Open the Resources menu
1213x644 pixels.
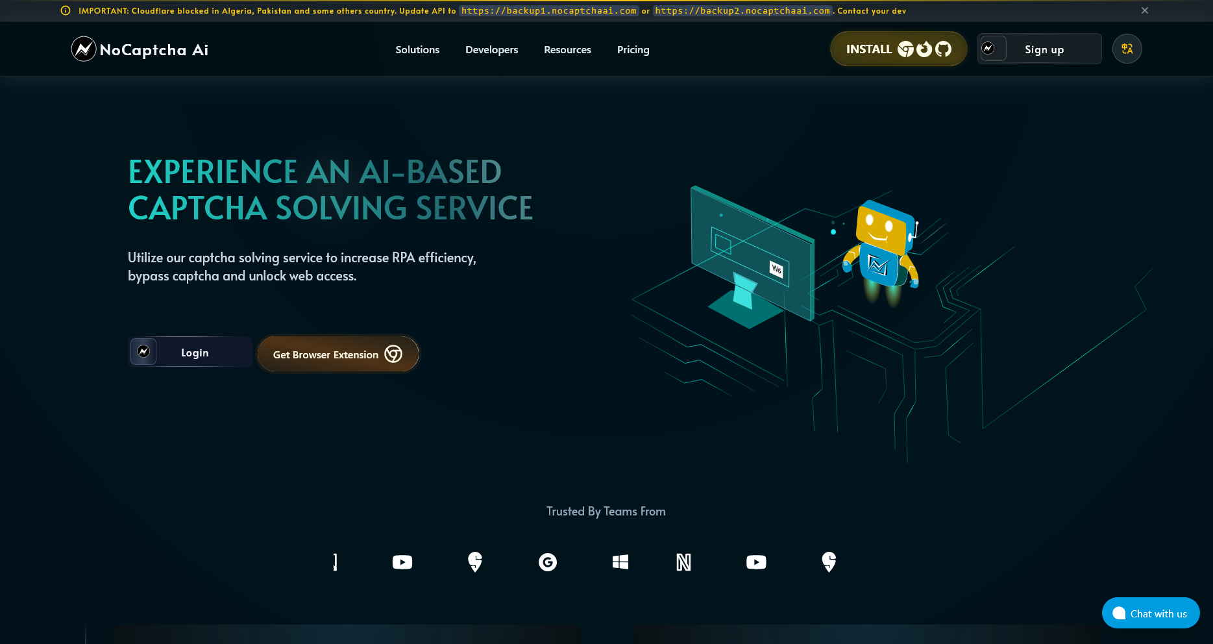click(x=567, y=50)
